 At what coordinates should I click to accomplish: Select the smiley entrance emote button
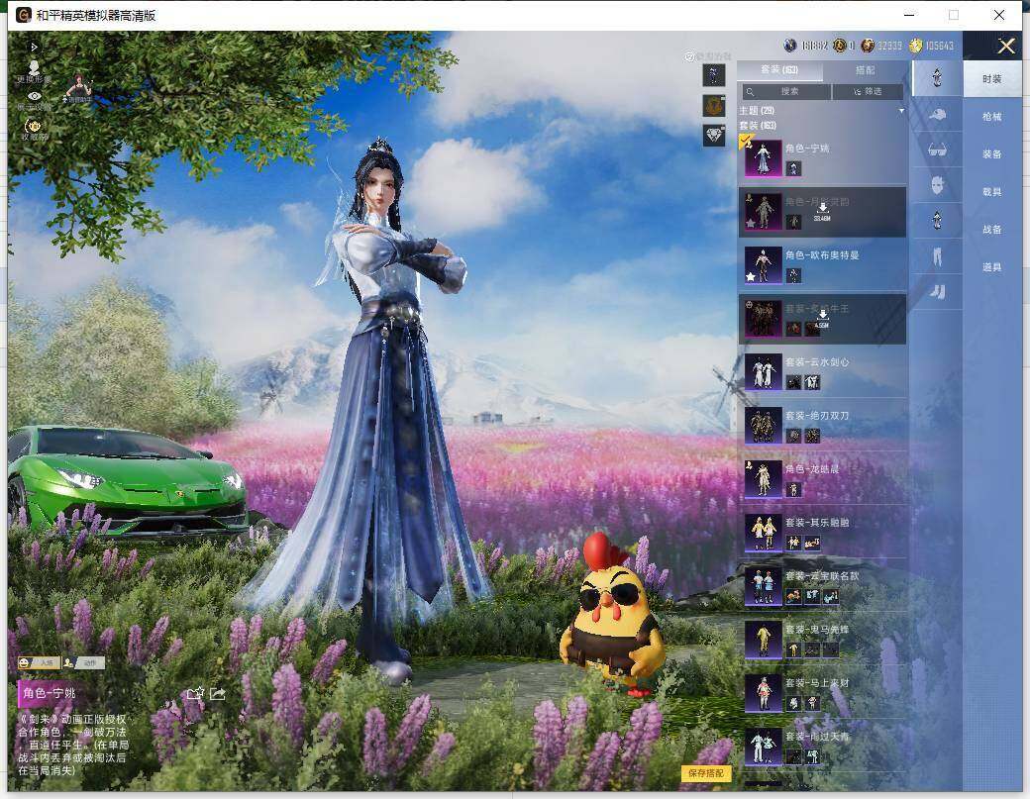point(38,663)
